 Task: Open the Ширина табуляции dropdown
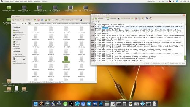click(x=160, y=64)
